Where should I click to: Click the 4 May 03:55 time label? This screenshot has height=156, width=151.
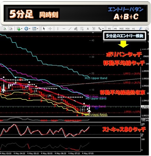coord(6,153)
